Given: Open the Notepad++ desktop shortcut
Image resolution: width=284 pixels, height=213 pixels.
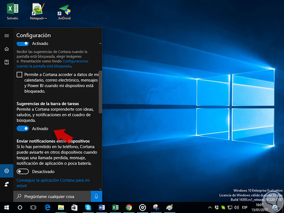Looking at the screenshot, I should coord(38,12).
